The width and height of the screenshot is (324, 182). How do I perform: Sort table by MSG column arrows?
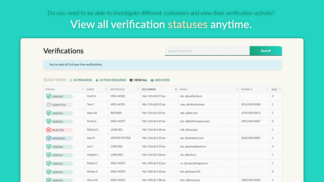280,89
